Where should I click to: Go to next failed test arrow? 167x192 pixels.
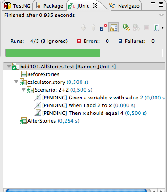coord(83,28)
